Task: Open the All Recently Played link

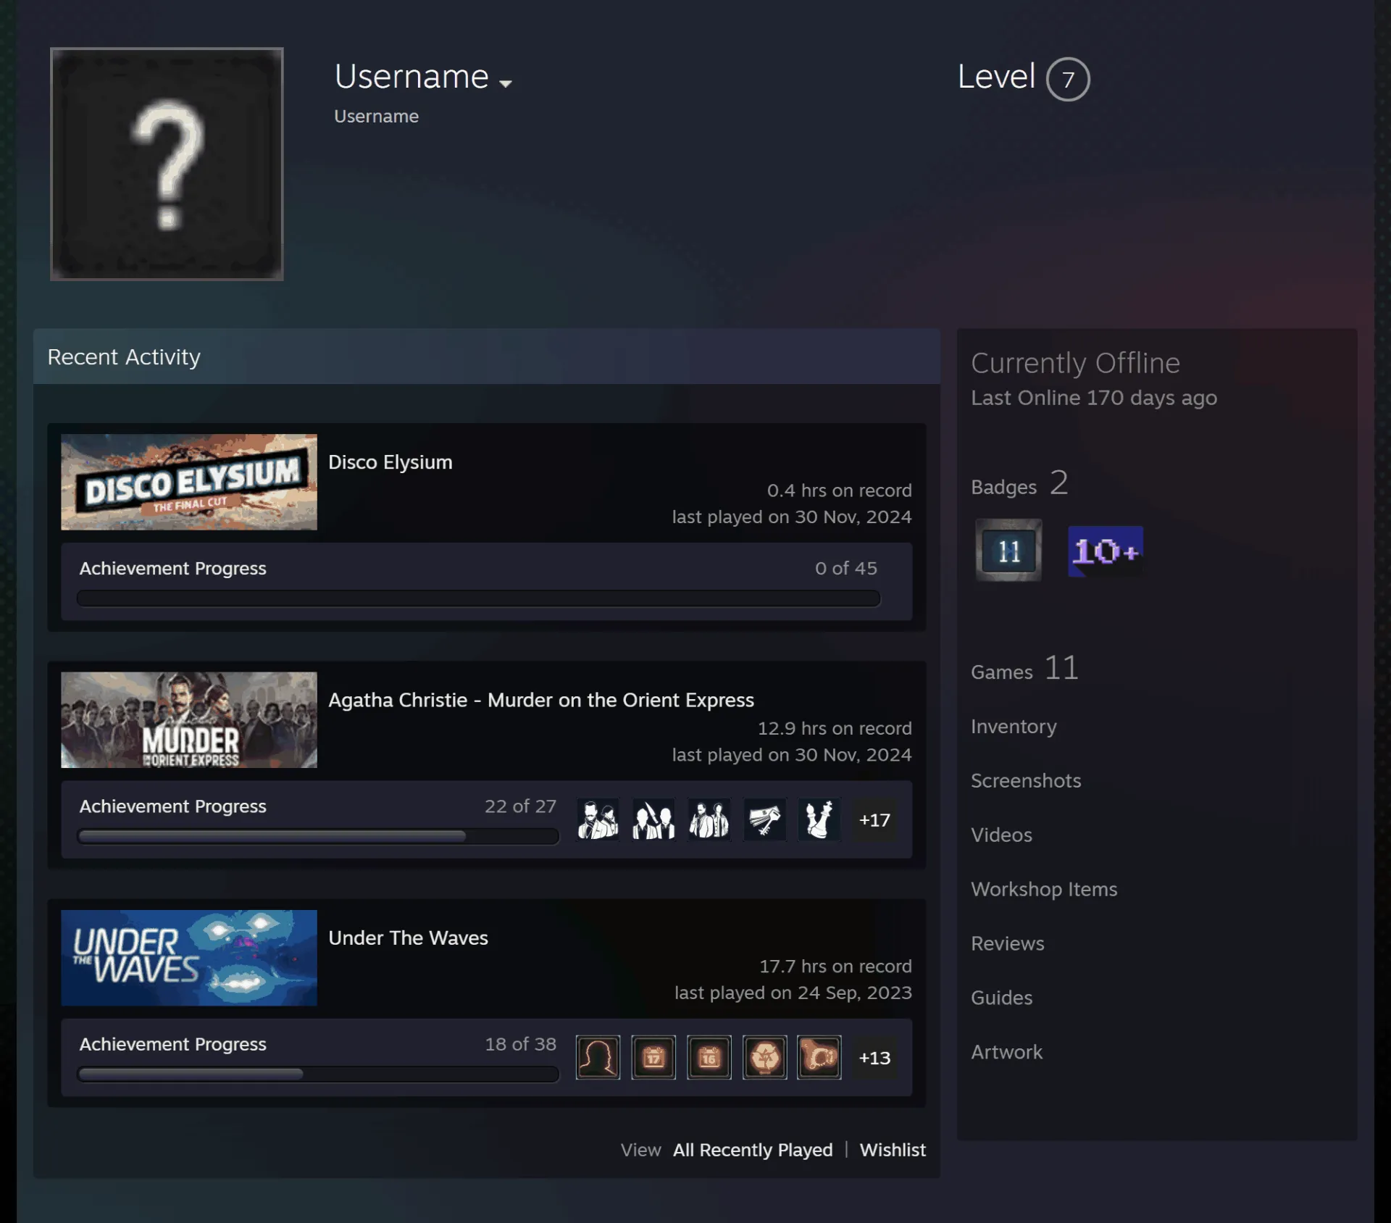Action: [753, 1150]
